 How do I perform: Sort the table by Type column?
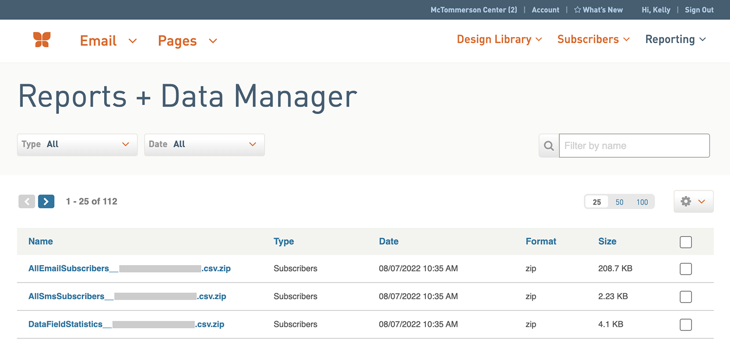coord(284,241)
